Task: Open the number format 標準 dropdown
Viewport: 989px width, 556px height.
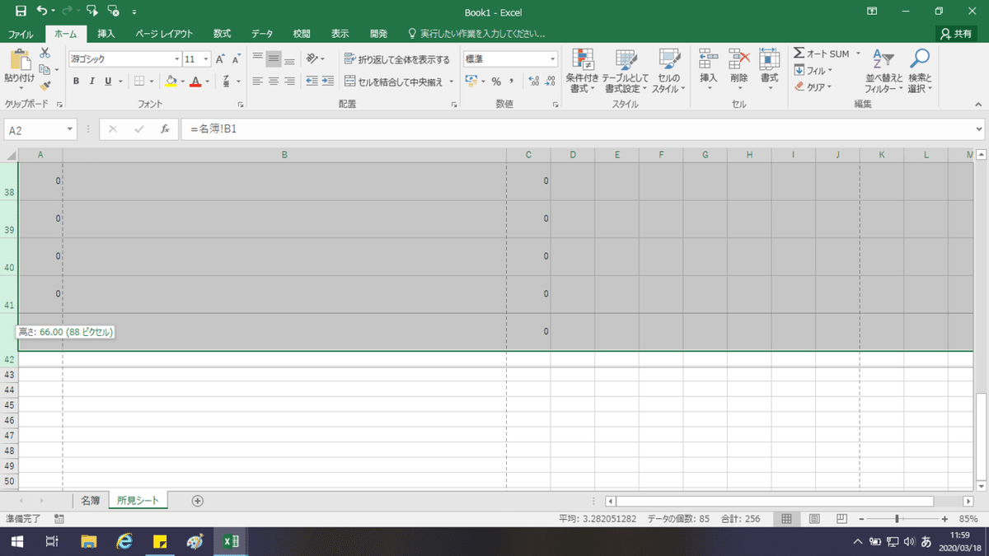Action: (x=554, y=59)
